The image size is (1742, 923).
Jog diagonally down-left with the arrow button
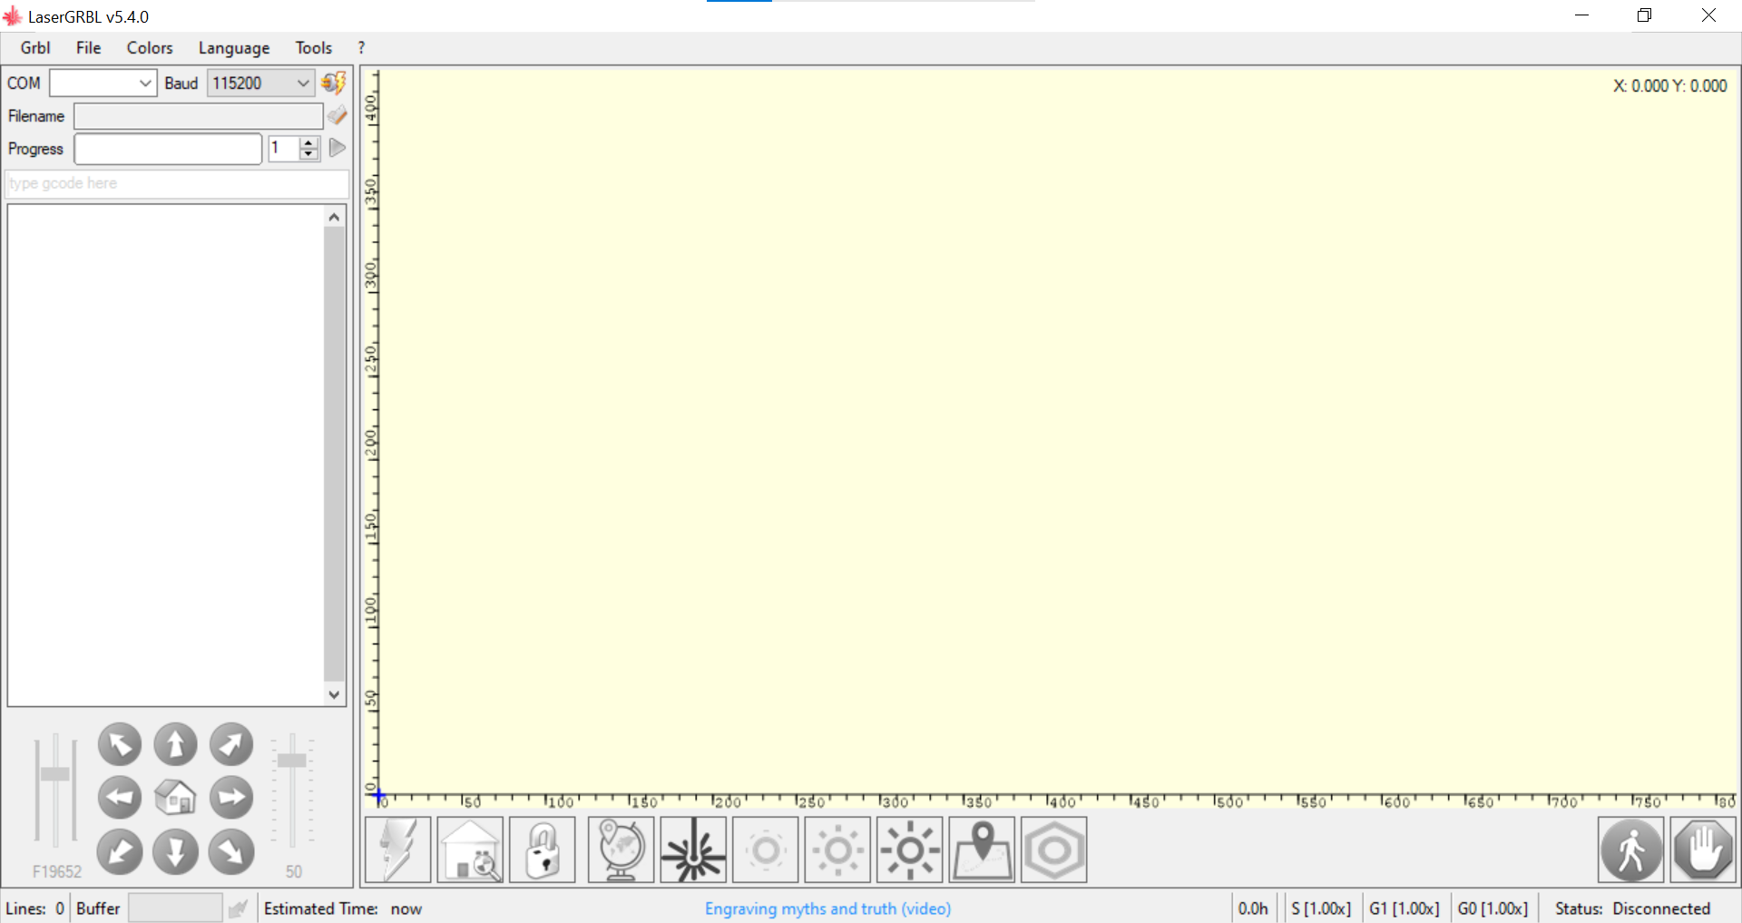point(120,851)
